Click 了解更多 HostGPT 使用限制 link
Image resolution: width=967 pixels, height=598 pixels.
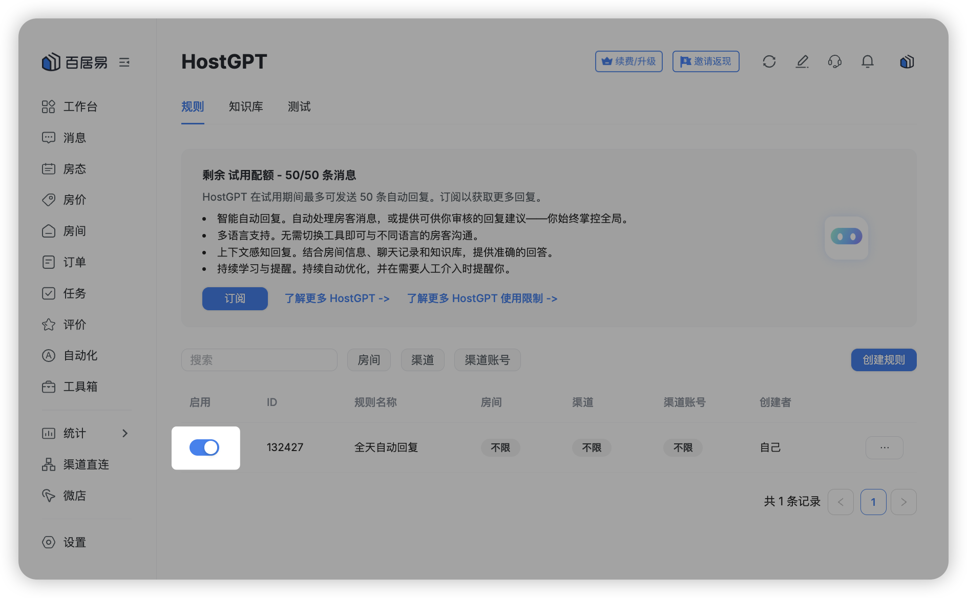(x=482, y=298)
